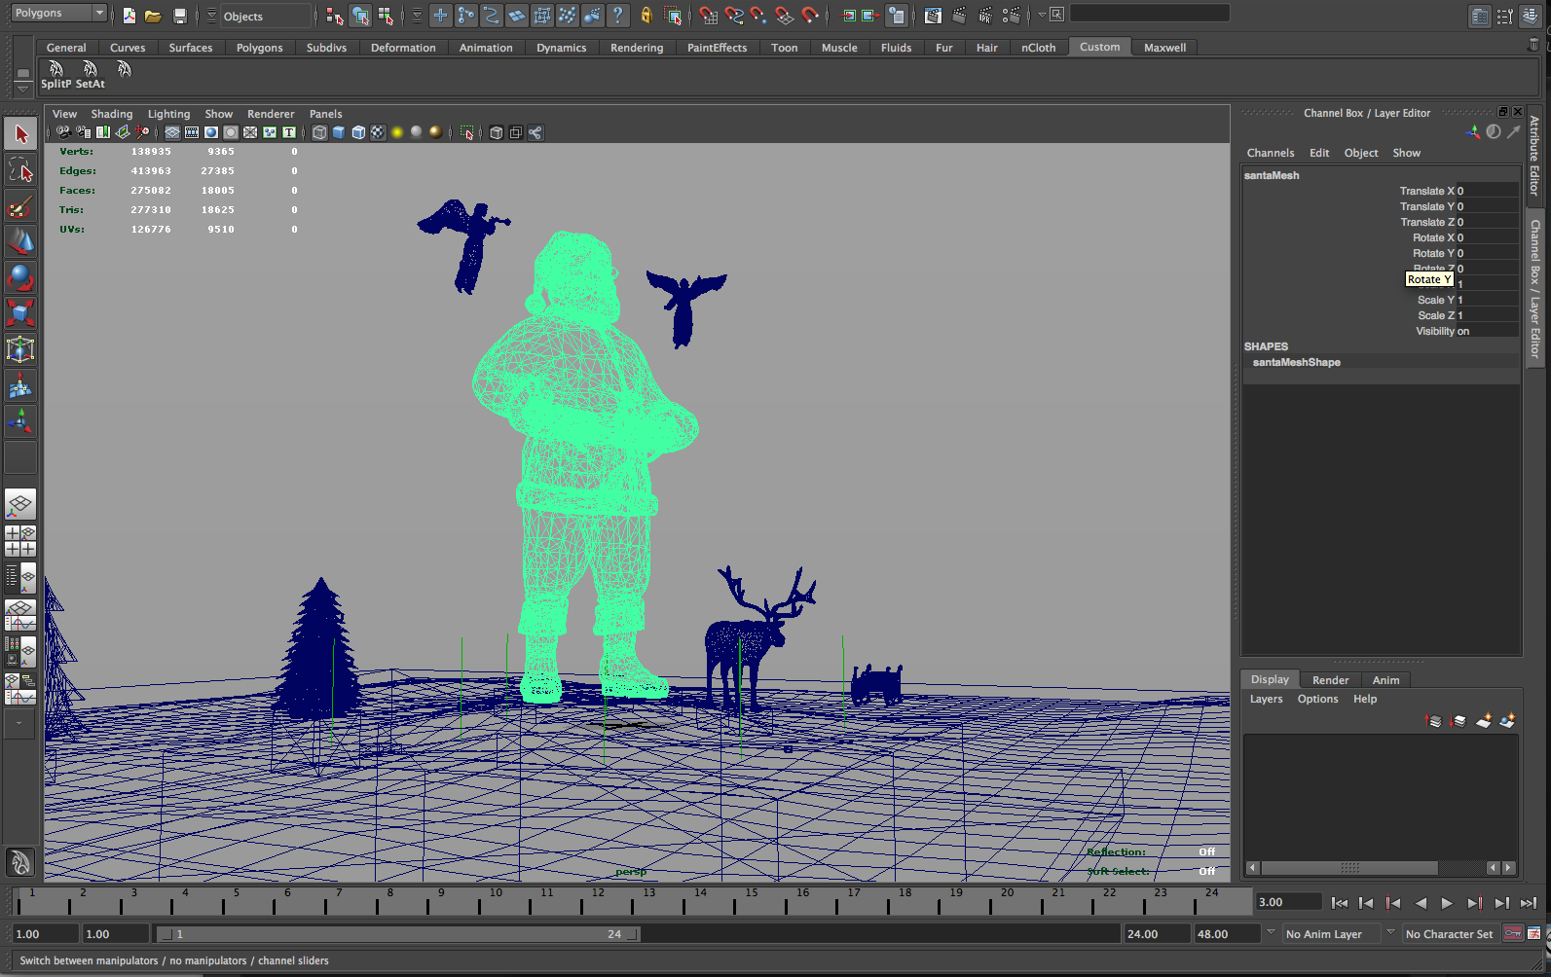Click the current frame field showing 3.00
This screenshot has height=977, width=1551.
pos(1287,902)
